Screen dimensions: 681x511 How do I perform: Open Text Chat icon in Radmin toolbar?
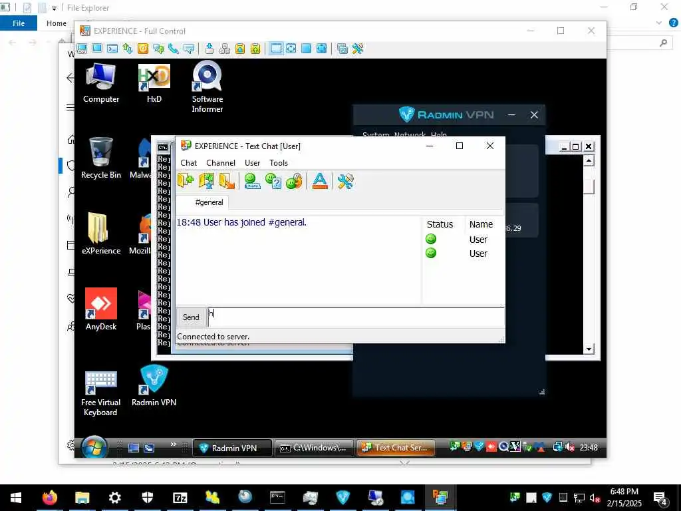pyautogui.click(x=158, y=49)
